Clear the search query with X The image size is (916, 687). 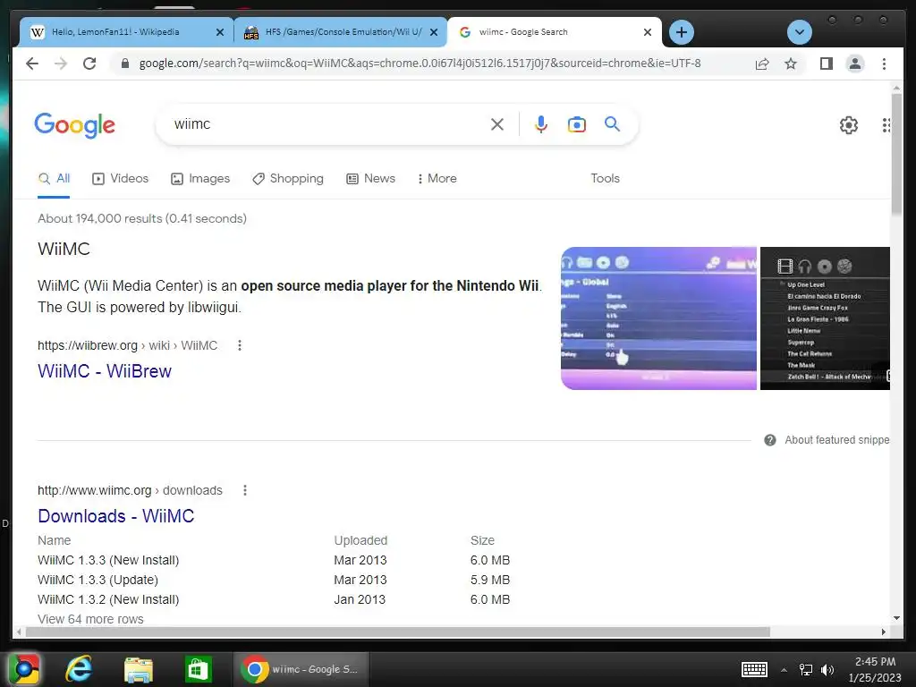click(x=497, y=124)
